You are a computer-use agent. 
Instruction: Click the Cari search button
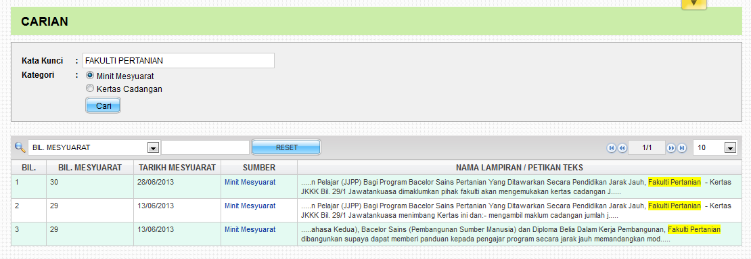(x=104, y=105)
